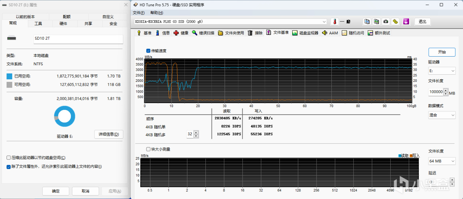
Task: Click the disk usage donut chart
Action: pos(64,116)
